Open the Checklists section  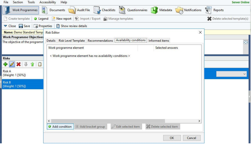[104, 10]
